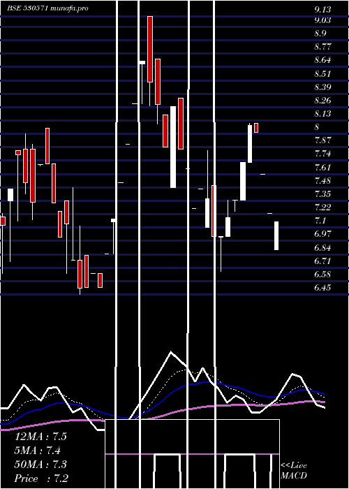349x489 pixels.
Task: Click the 6.97 price axis label
Action: click(322, 234)
